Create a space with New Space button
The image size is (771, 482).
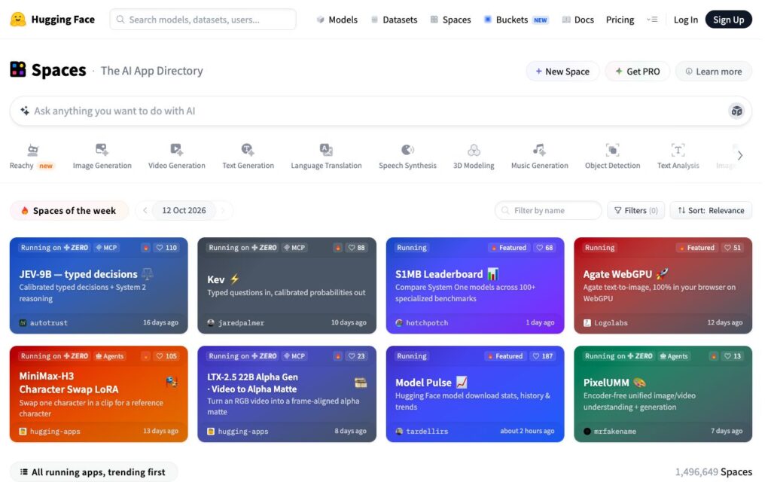coord(562,72)
